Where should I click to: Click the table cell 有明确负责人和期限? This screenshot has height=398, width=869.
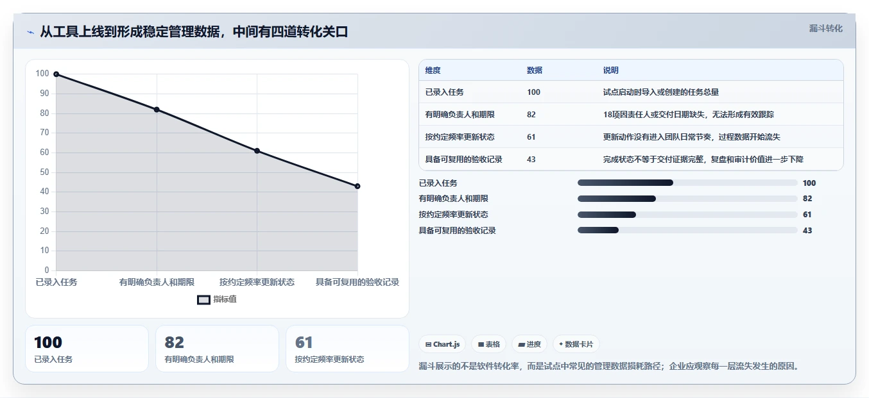click(460, 115)
